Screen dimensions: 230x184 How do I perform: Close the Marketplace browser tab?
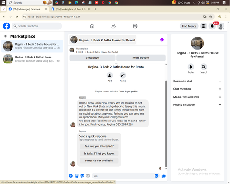coord(89,9)
